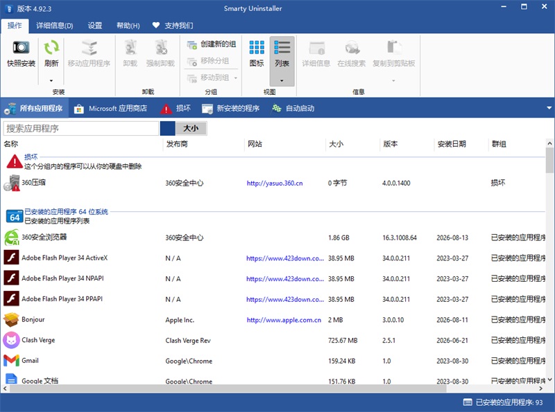555x412 pixels.
Task: Select the 损坏 category tab
Action: point(176,109)
